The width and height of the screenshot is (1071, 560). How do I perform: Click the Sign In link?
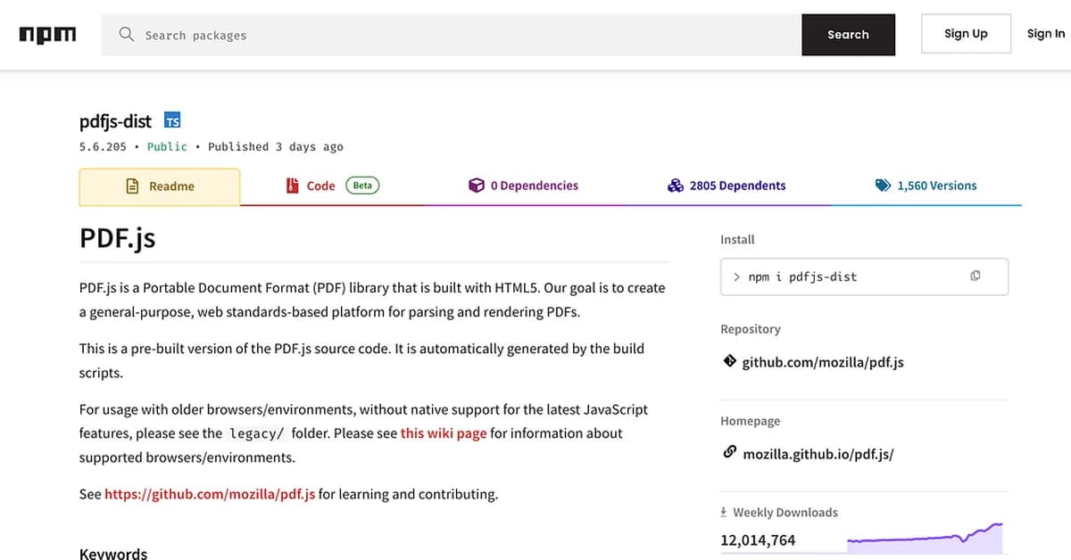tap(1045, 33)
